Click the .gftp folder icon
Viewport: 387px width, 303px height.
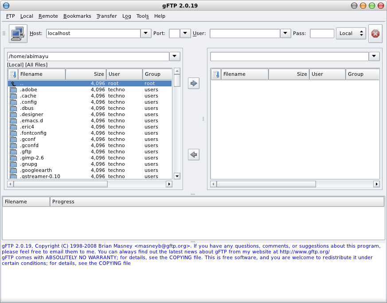[13, 151]
